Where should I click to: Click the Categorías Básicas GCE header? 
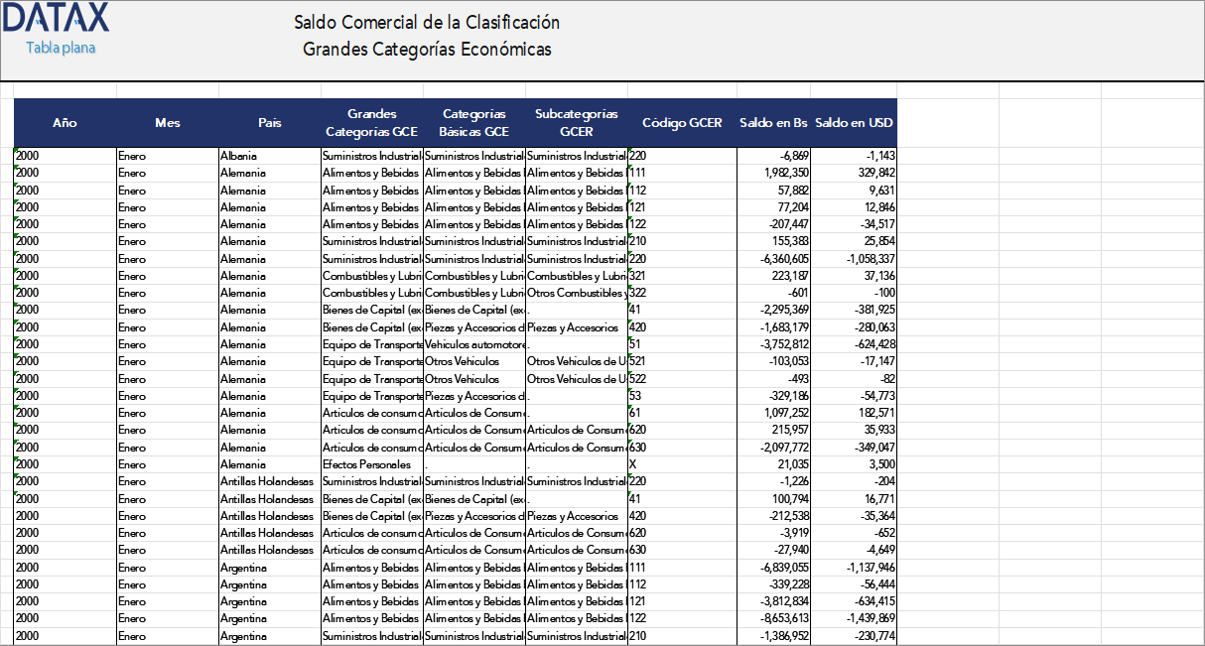tap(472, 123)
